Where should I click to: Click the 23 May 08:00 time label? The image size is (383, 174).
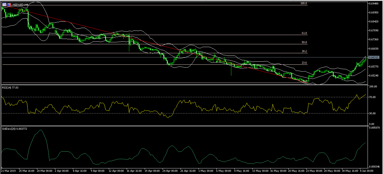(314, 170)
